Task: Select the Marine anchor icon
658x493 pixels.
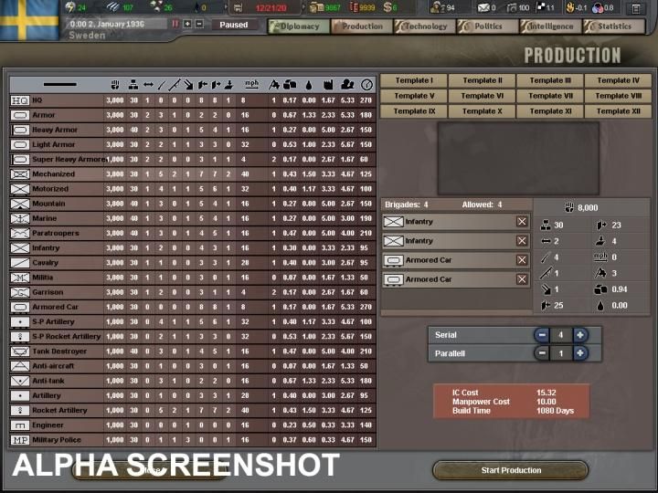Action: tap(20, 218)
